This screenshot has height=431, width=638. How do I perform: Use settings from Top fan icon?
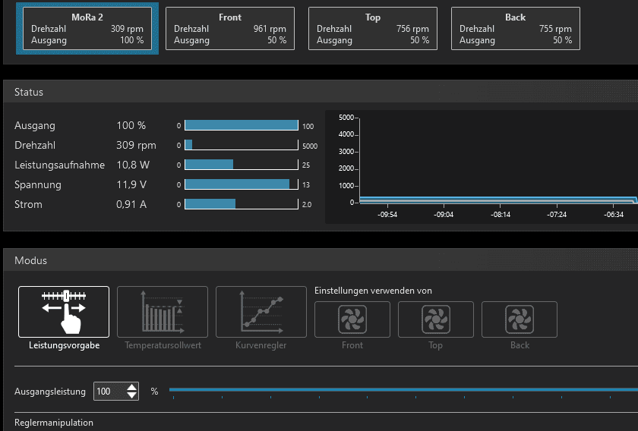[x=436, y=319]
